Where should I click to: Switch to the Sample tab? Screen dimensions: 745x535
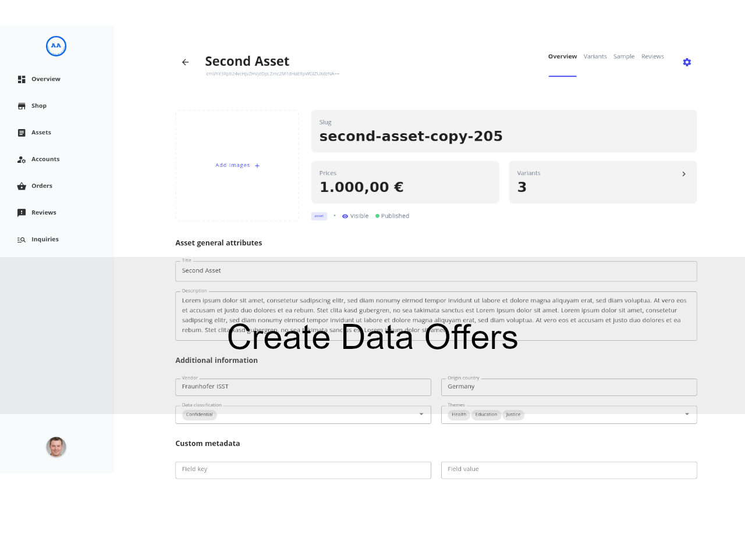tap(624, 56)
